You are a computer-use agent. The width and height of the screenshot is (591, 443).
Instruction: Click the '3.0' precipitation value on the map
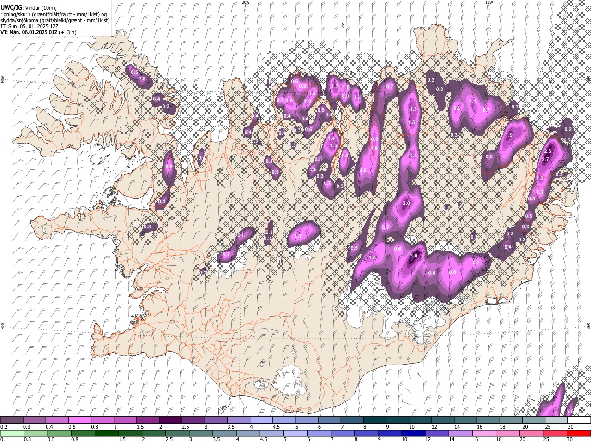click(414, 256)
